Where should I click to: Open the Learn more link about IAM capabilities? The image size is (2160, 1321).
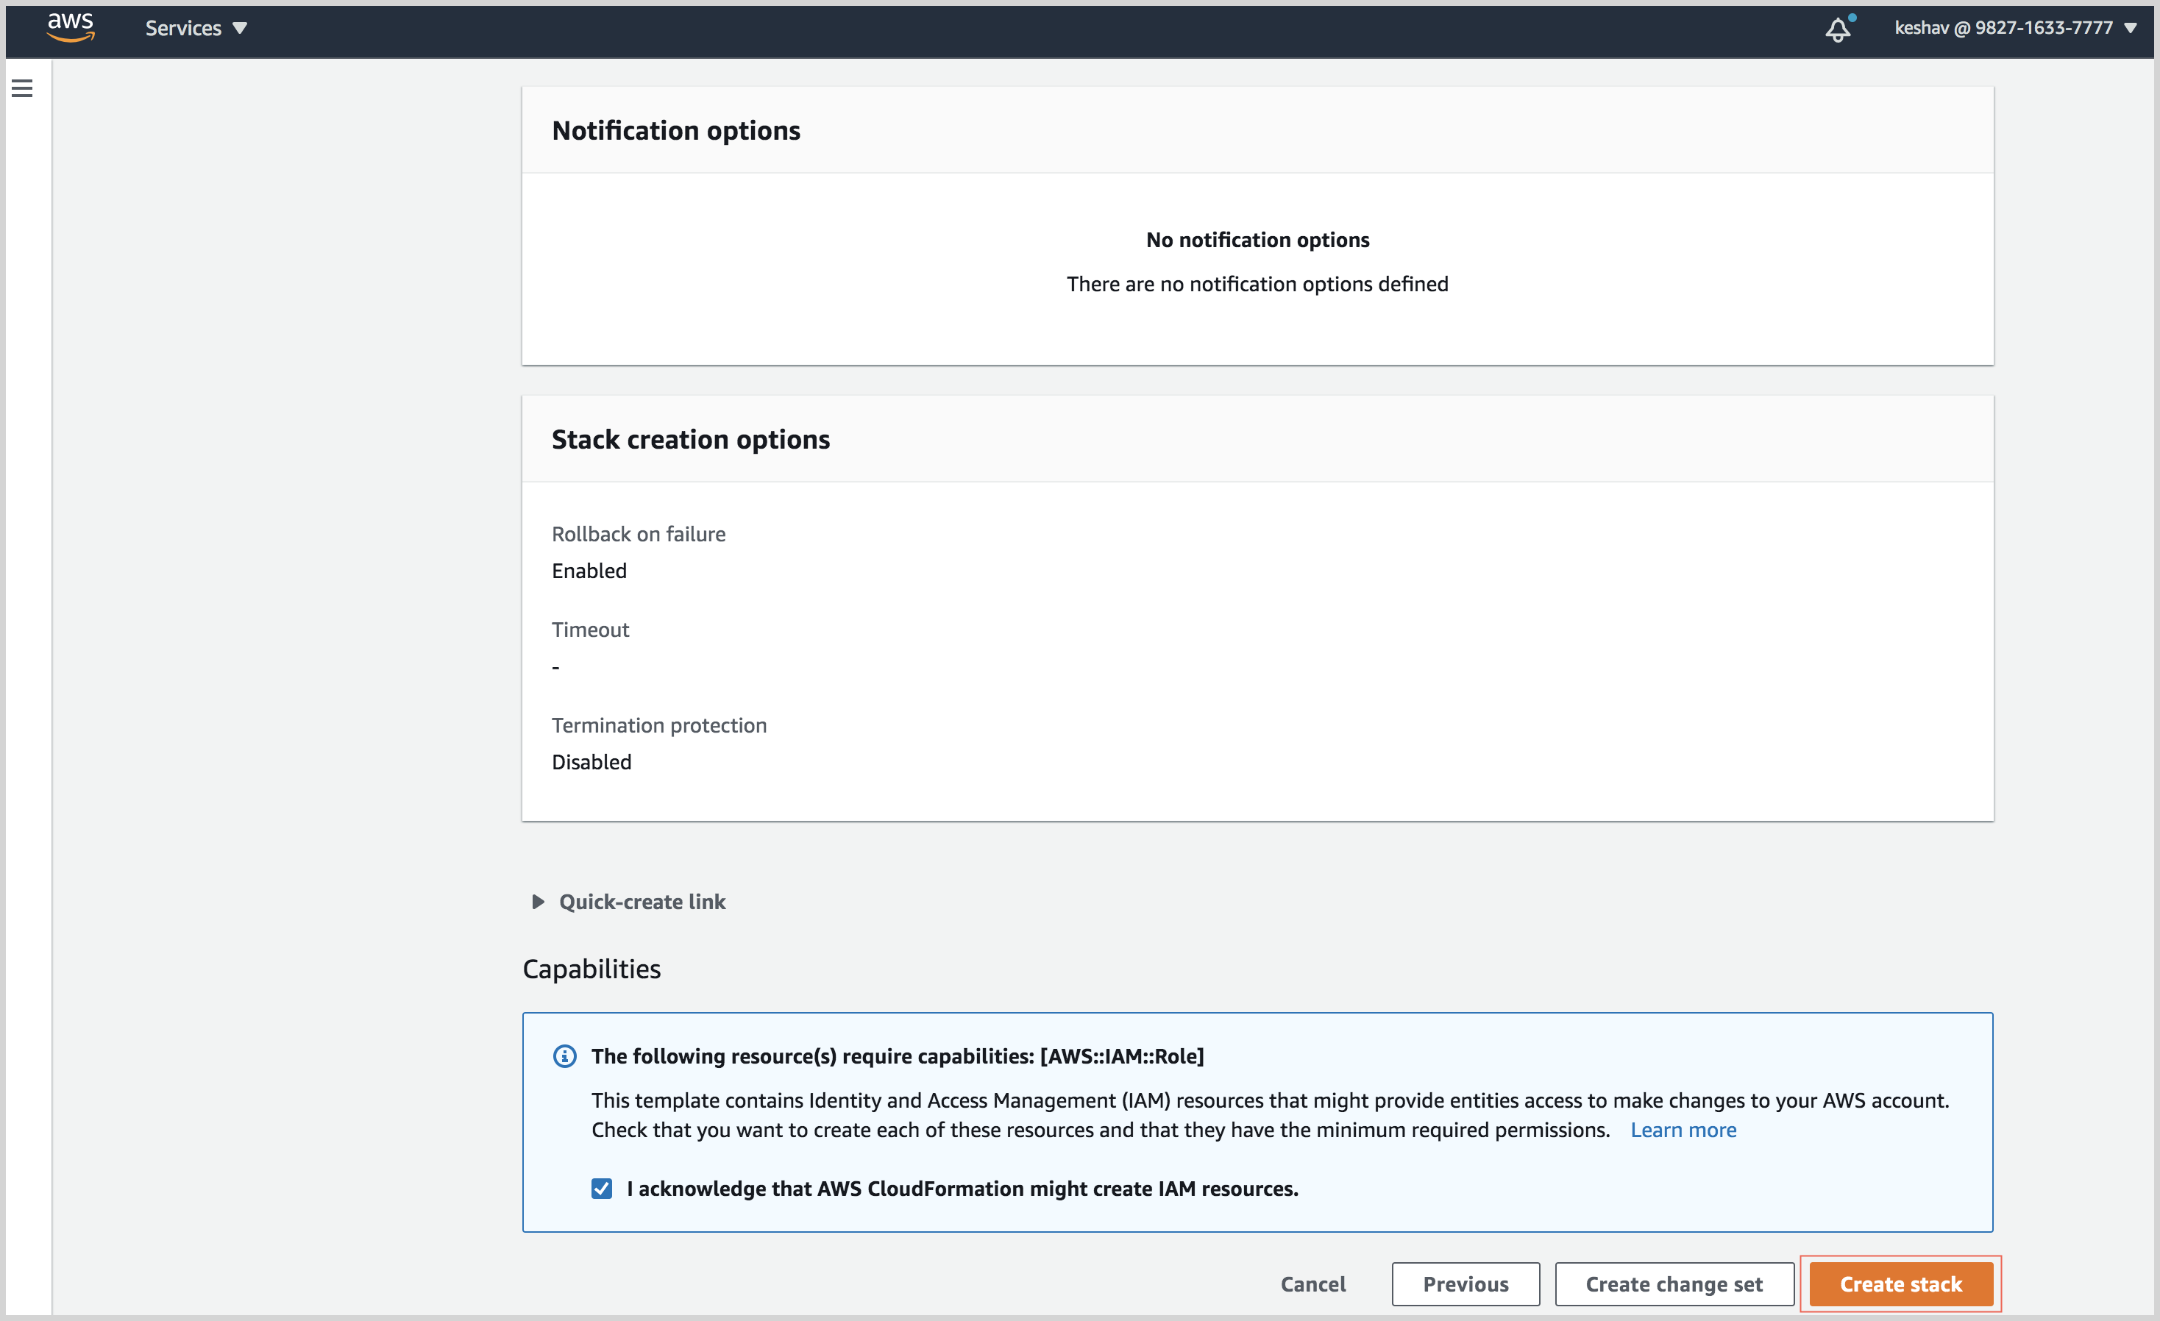[1683, 1130]
